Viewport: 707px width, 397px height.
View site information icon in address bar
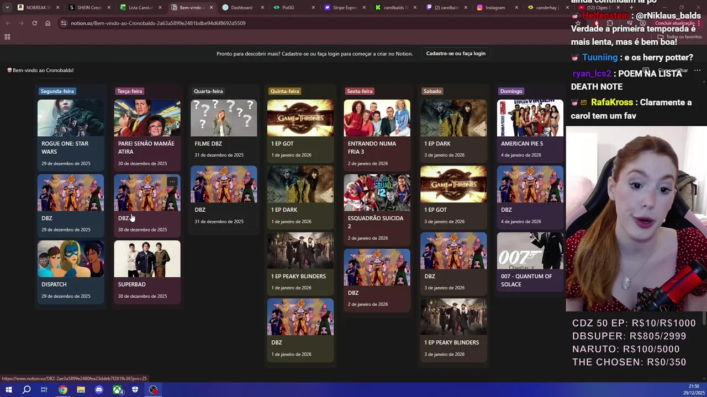pyautogui.click(x=64, y=23)
